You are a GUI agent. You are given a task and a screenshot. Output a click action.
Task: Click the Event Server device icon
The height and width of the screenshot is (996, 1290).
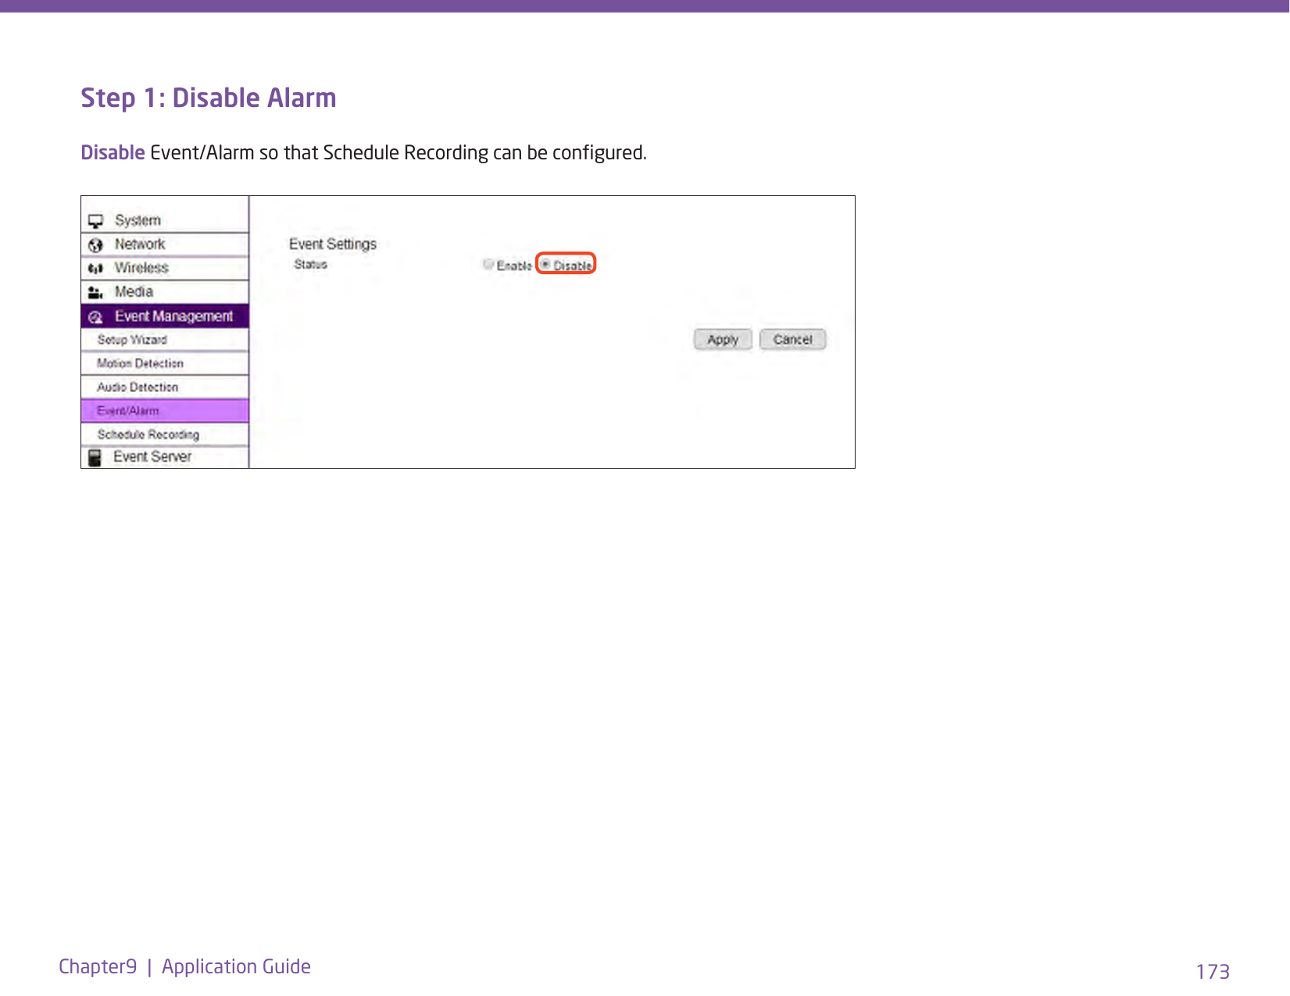[95, 458]
